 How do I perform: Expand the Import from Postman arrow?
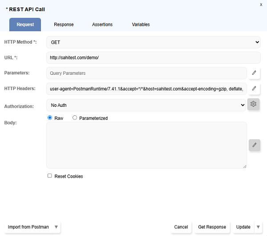pos(56,227)
